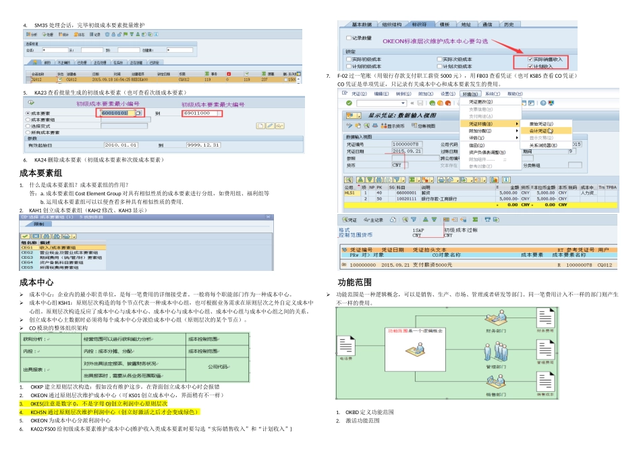Check the 实际次级成本 checkbox

coord(439,59)
